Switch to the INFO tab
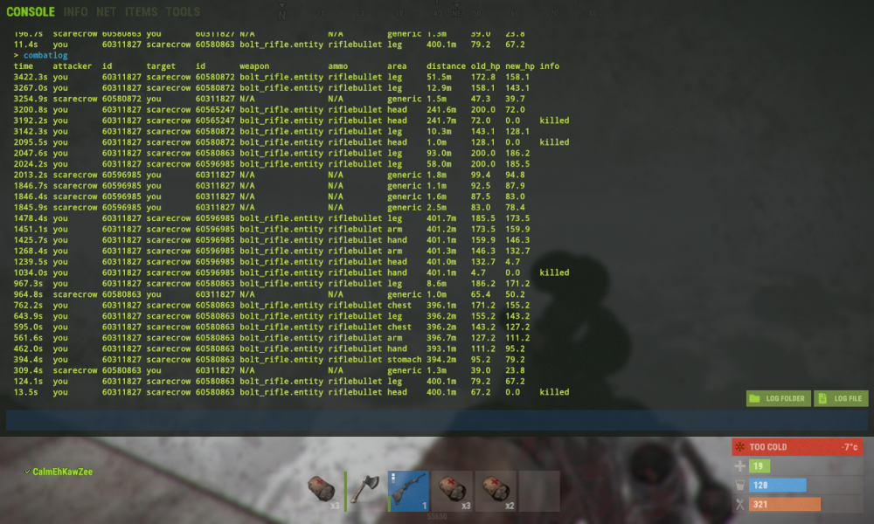Screen dimensions: 874x524 [x=76, y=12]
